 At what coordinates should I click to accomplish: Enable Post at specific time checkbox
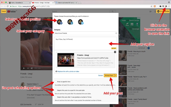click(56, 82)
